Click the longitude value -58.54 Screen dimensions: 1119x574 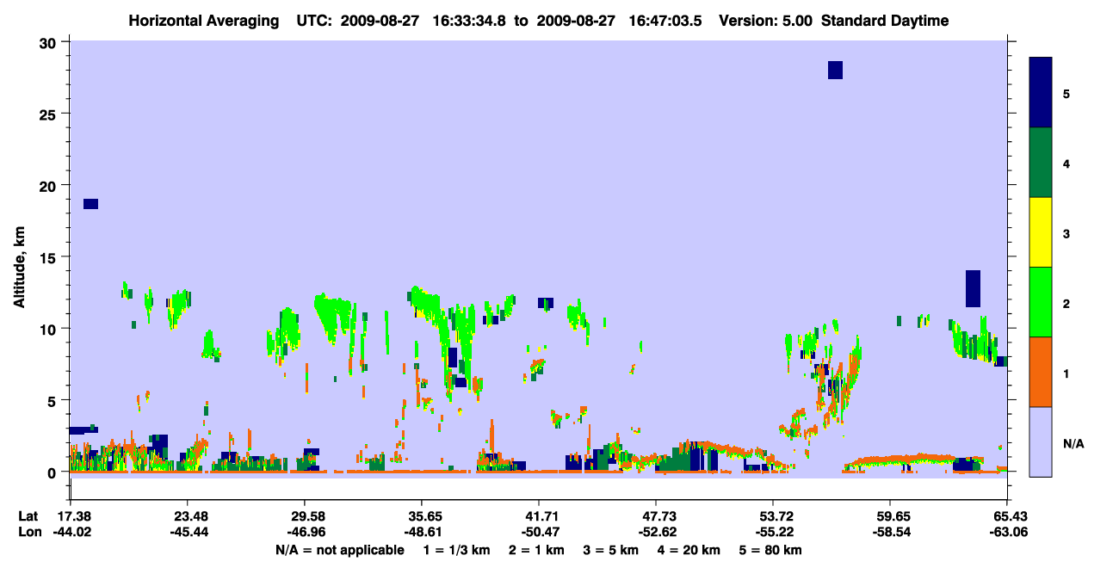point(890,533)
